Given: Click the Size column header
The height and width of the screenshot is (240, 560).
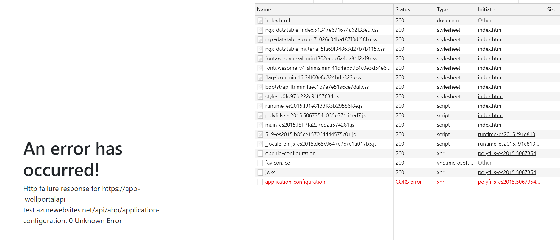Looking at the screenshot, I should click(551, 9).
